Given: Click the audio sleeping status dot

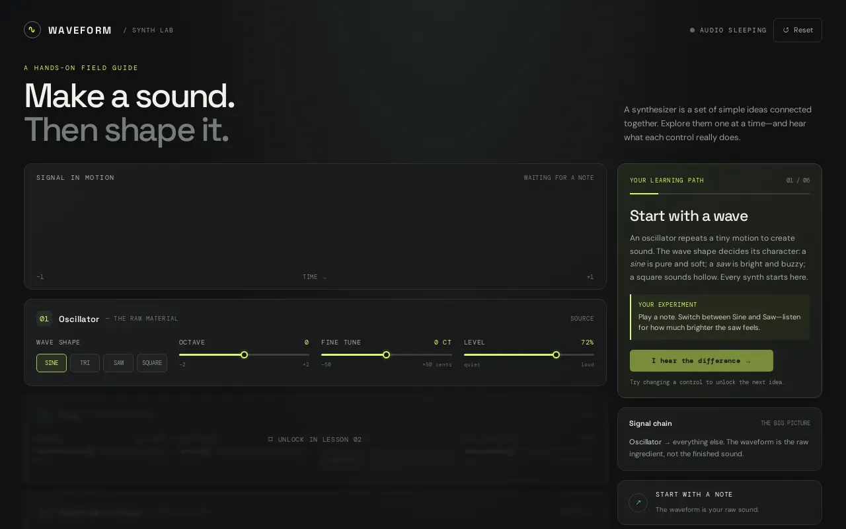Looking at the screenshot, I should pos(693,30).
